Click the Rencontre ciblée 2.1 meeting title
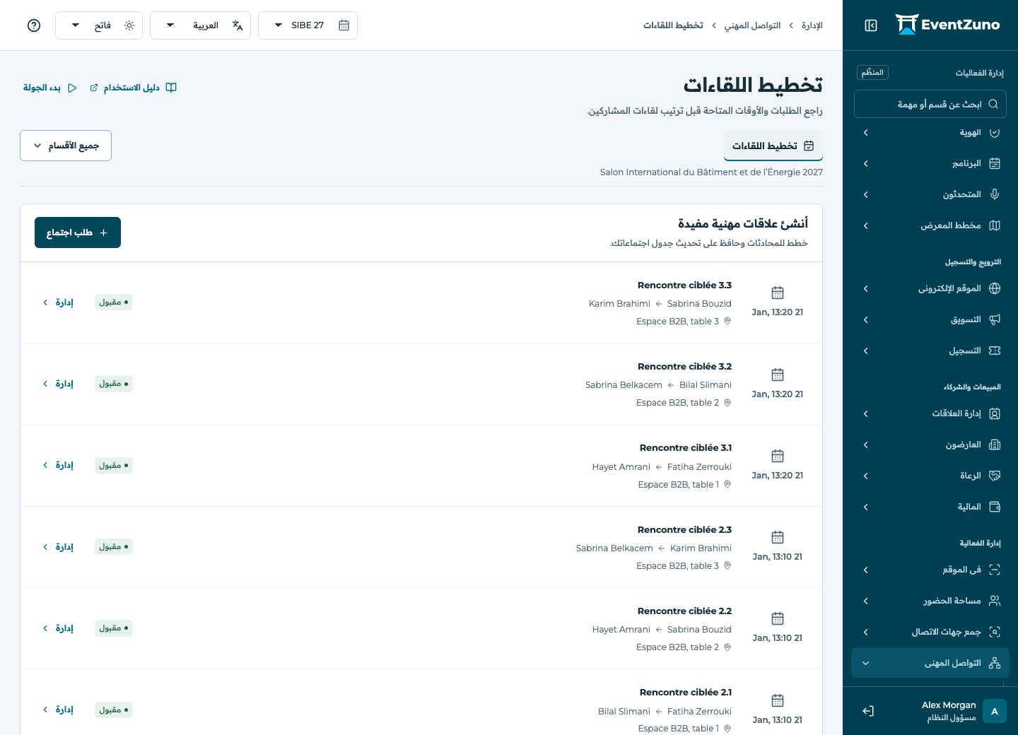1018x735 pixels. point(686,693)
